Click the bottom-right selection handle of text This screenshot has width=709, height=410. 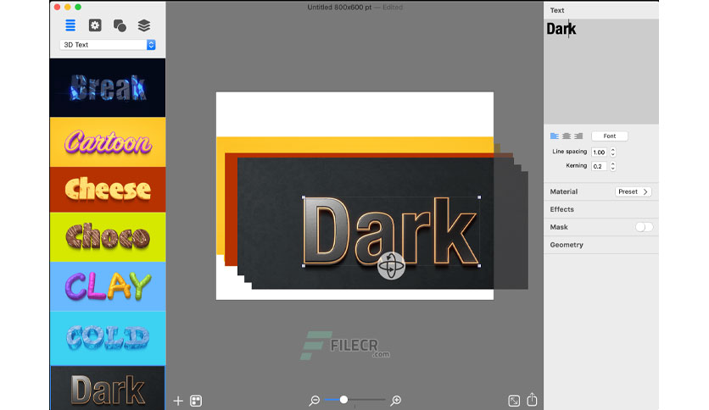(479, 266)
